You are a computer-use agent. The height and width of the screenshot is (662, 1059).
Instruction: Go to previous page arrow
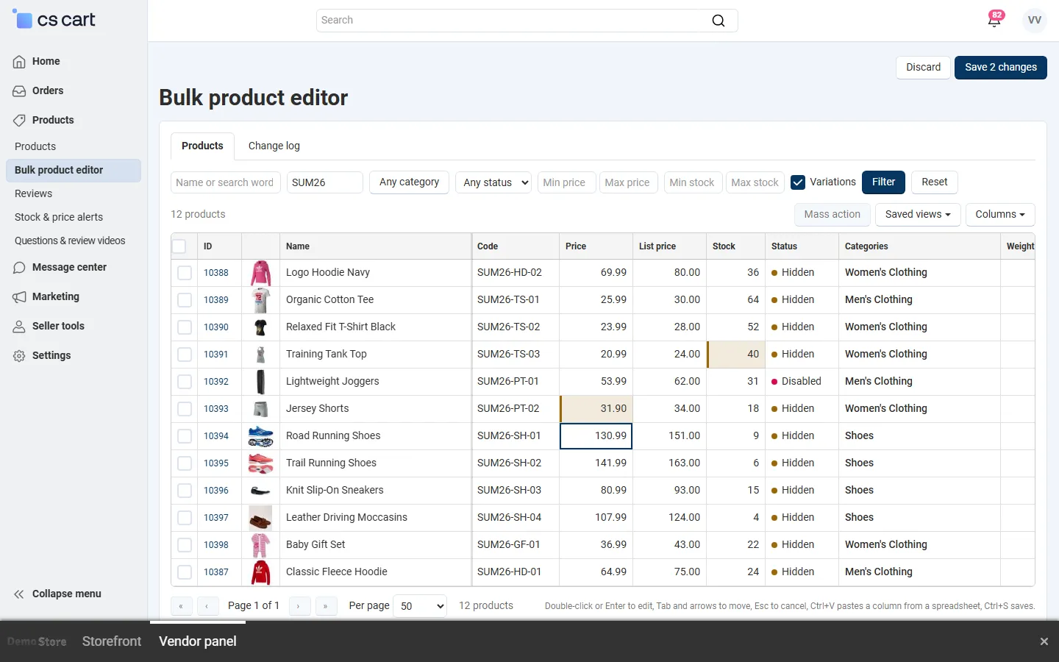pos(207,606)
